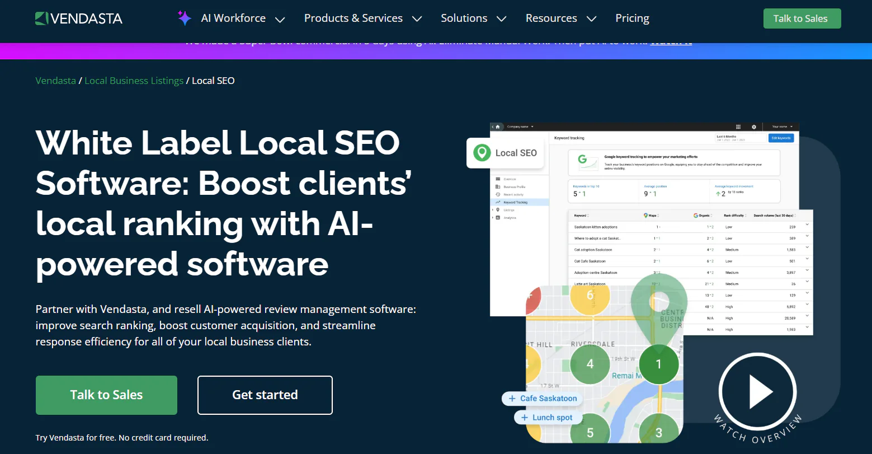Expand the chevron next to Resources
Image resolution: width=872 pixels, height=454 pixels.
[591, 19]
